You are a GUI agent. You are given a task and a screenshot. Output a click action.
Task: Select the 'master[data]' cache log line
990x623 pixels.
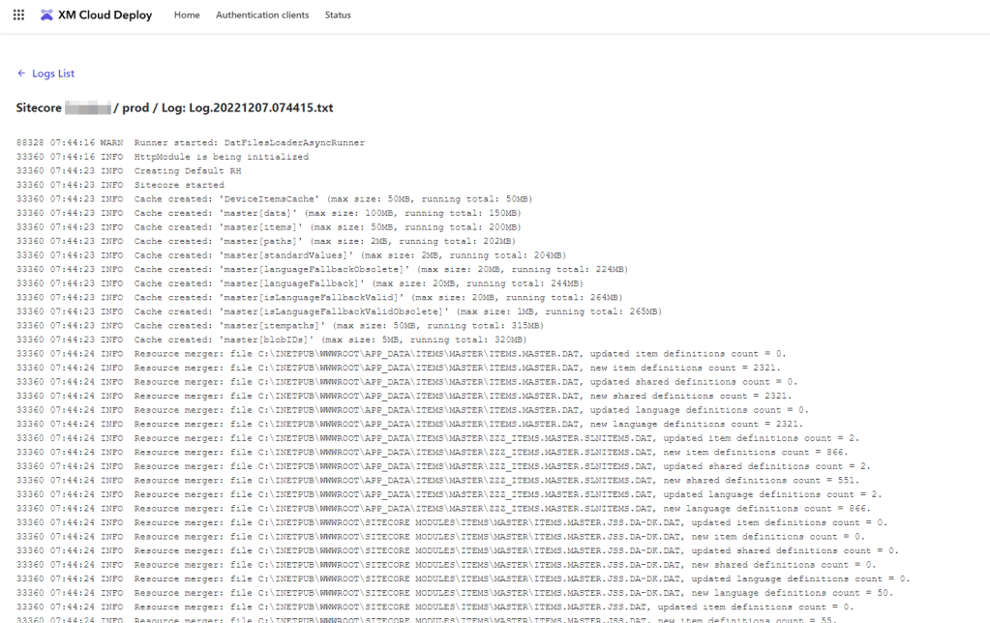[267, 213]
